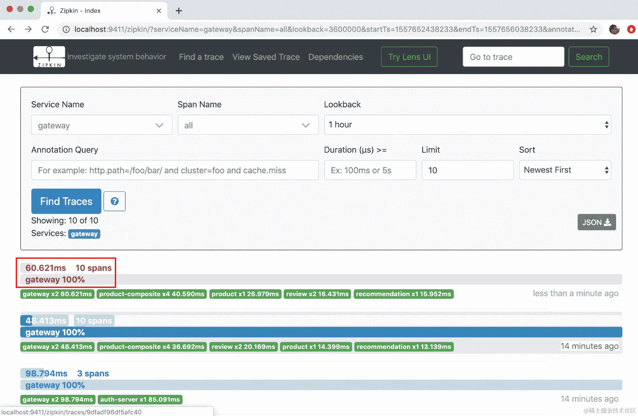Download traces with JSON button
Viewport: 638px width, 416px height.
(596, 222)
